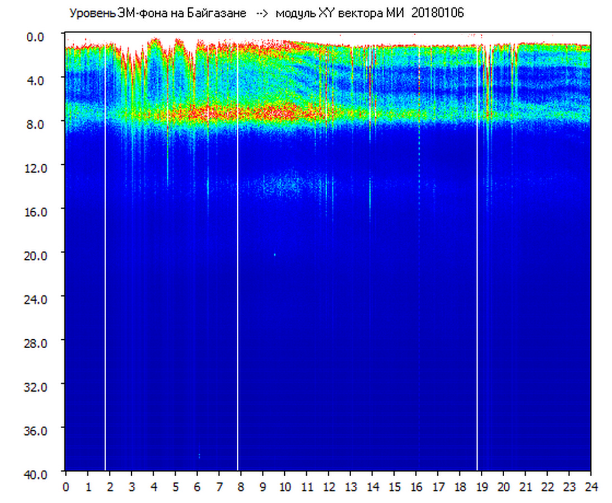Click the x-axis label 18
This screenshot has height=503, width=612.
tap(460, 487)
